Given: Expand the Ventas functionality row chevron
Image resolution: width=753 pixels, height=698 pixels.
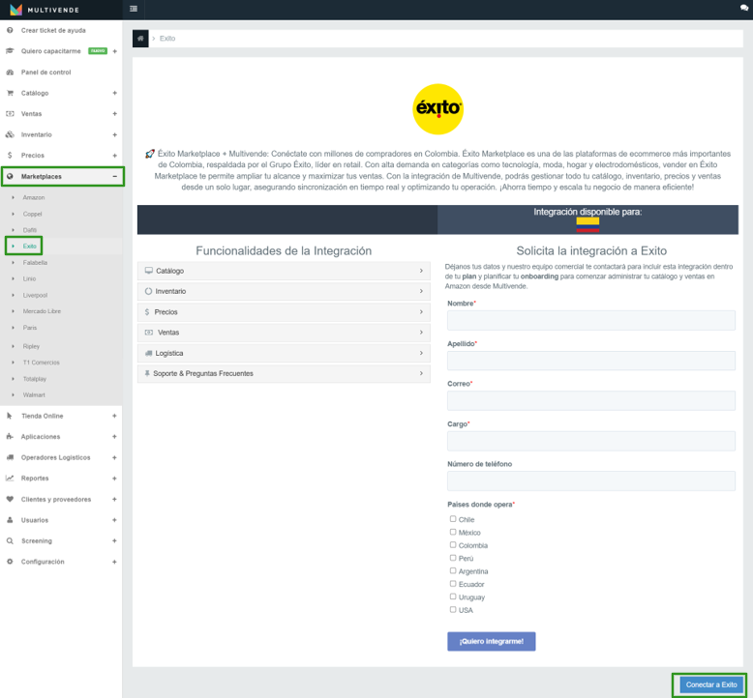Looking at the screenshot, I should pyautogui.click(x=421, y=333).
